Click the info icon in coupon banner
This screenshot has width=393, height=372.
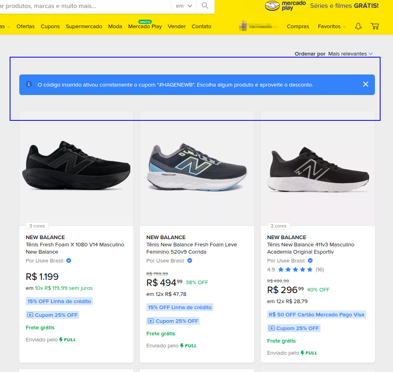pos(29,85)
